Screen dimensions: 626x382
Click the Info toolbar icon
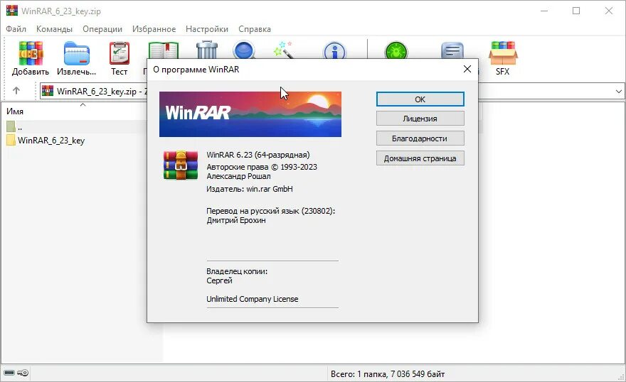[x=334, y=50]
